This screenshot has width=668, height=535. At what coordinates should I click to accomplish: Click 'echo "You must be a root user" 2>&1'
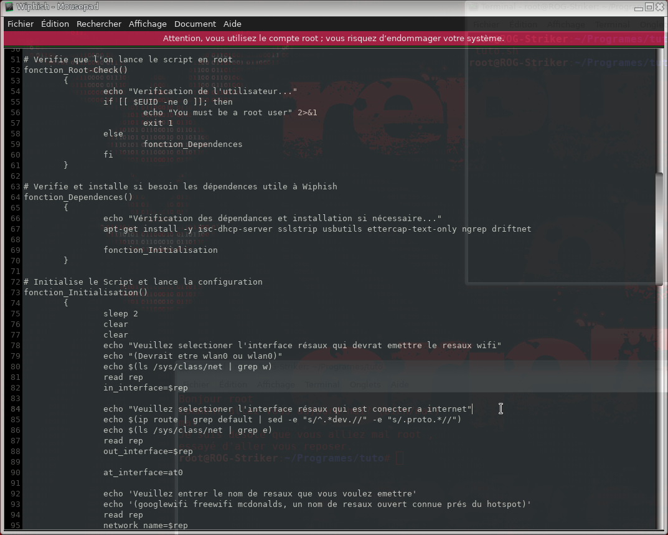coord(230,113)
